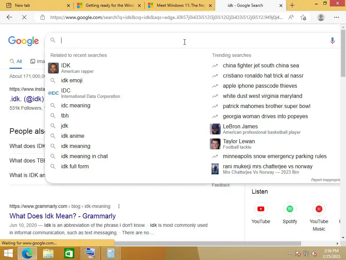This screenshot has width=346, height=260.
Task: Click the taskbar clock showing 2:56 PM
Action: pyautogui.click(x=331, y=254)
